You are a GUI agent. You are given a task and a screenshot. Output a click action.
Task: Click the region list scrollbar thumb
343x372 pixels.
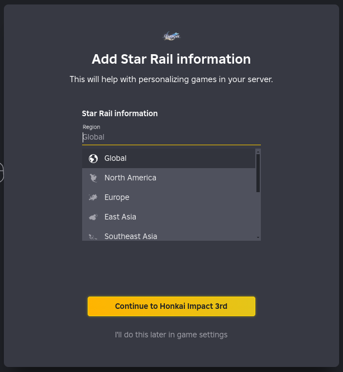[258, 173]
